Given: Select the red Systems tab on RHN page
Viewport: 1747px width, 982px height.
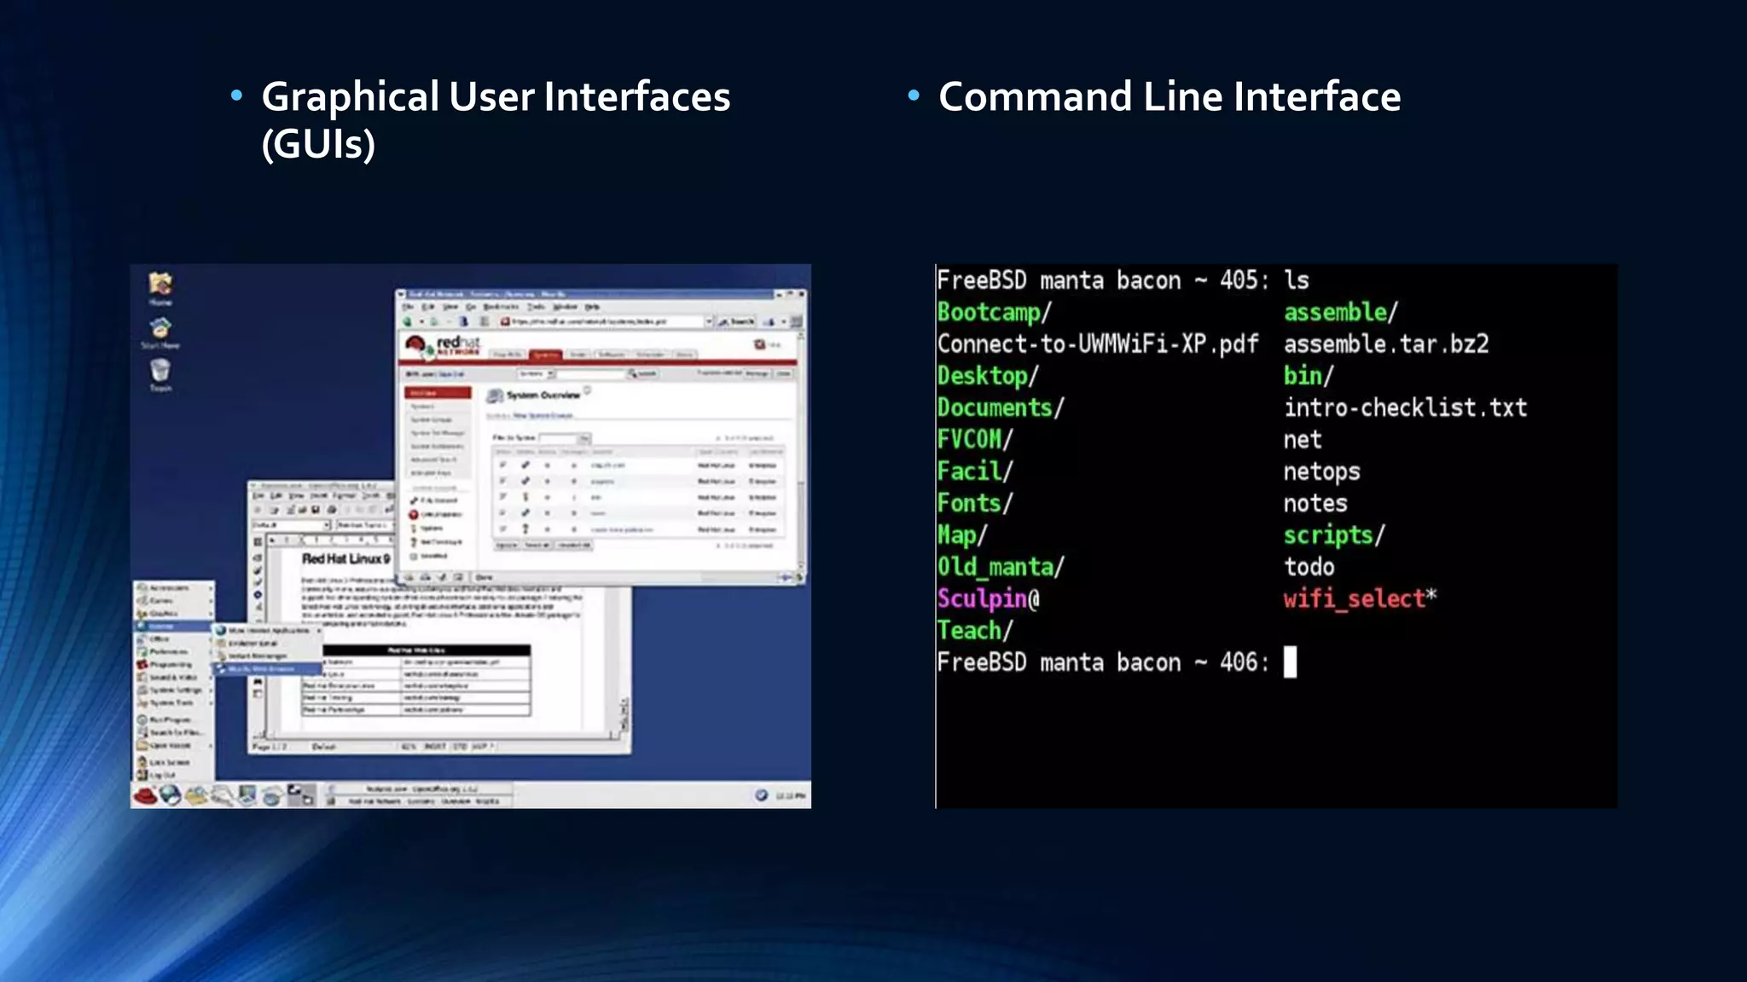Looking at the screenshot, I should coord(545,355).
